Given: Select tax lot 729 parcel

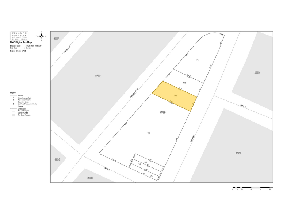Looking at the screenshot, I should point(151,176).
